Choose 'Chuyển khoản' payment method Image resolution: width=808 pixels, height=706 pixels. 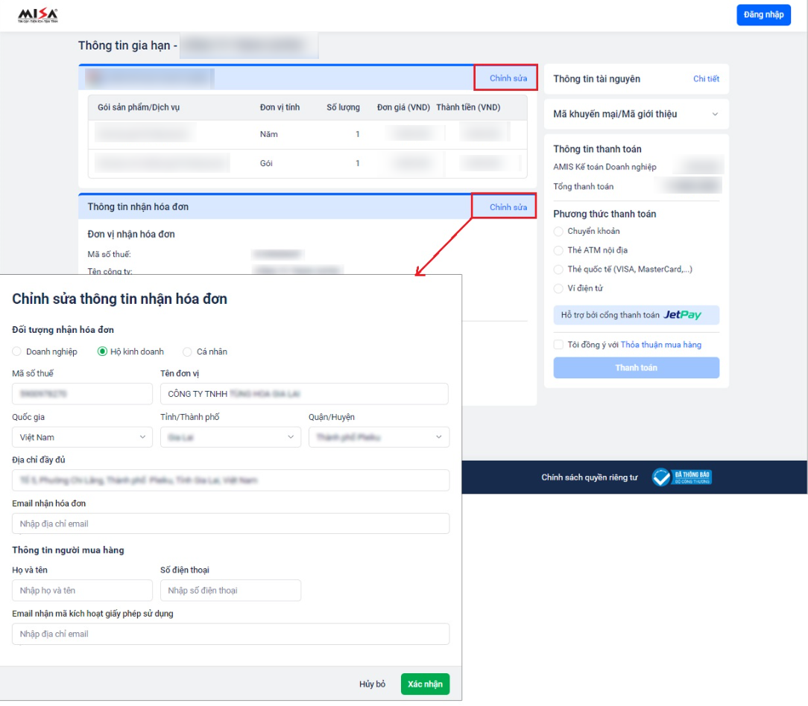[558, 232]
